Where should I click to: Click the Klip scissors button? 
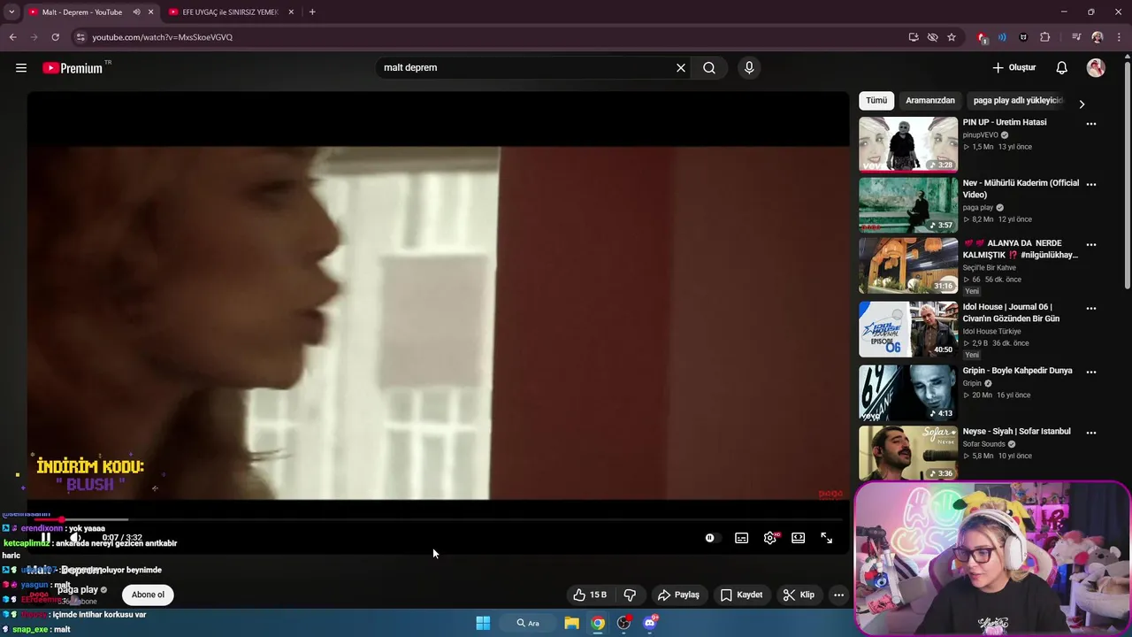tap(799, 595)
